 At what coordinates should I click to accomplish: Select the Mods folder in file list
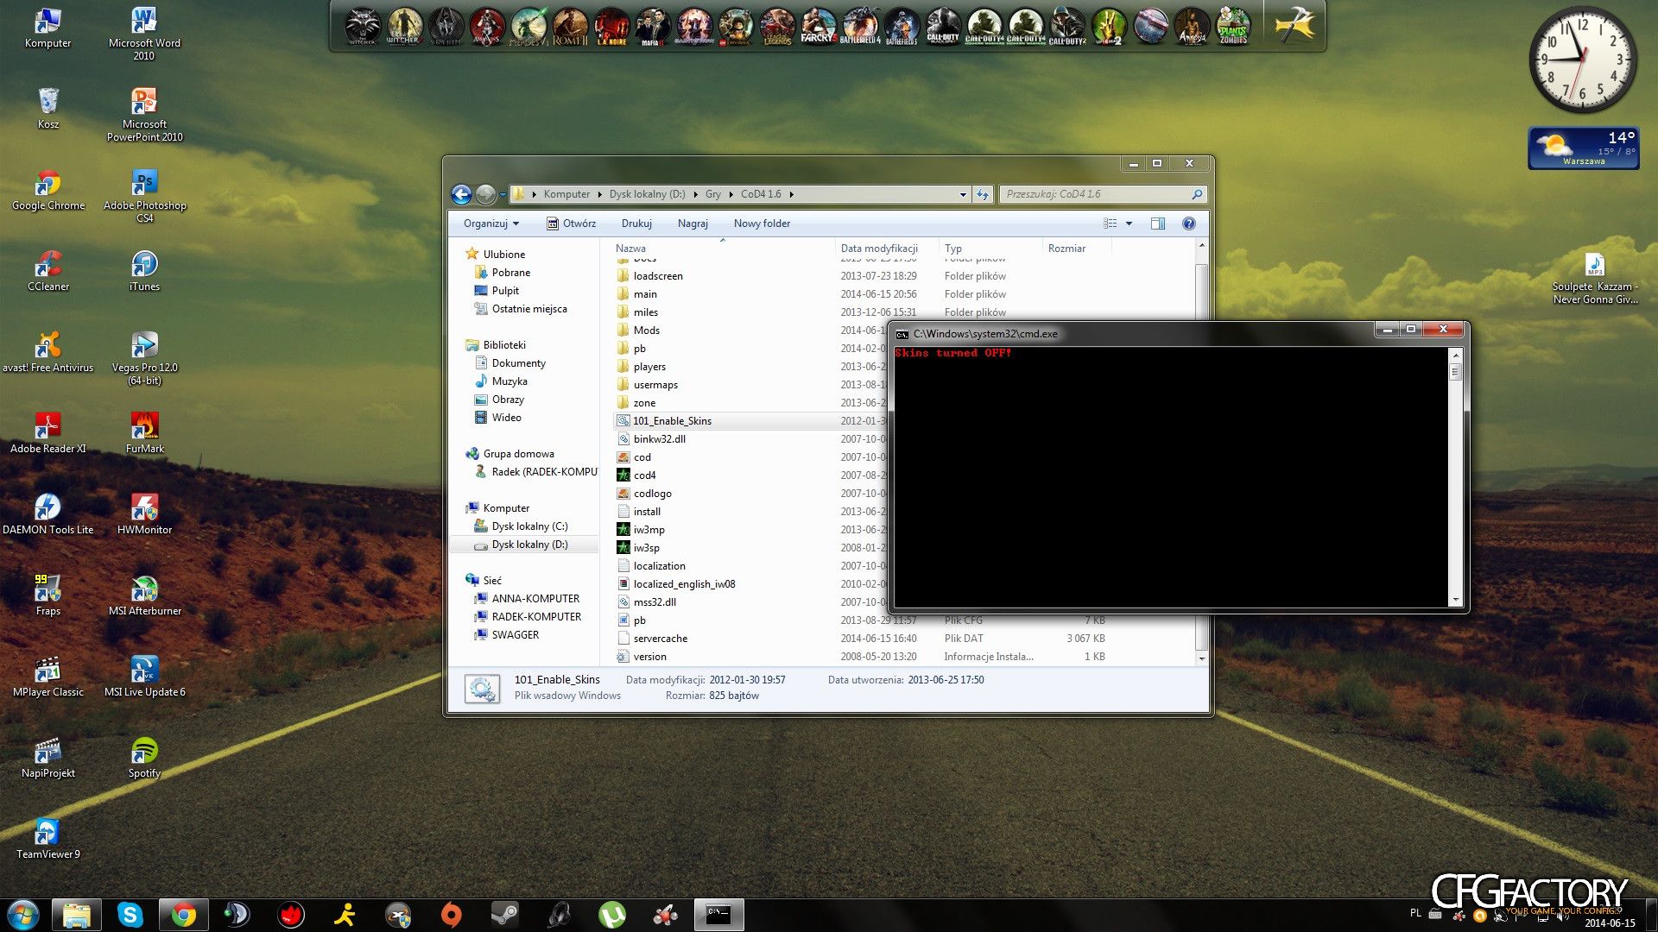(x=646, y=331)
